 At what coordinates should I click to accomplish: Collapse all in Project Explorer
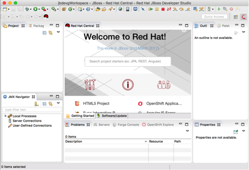pyautogui.click(x=45, y=33)
